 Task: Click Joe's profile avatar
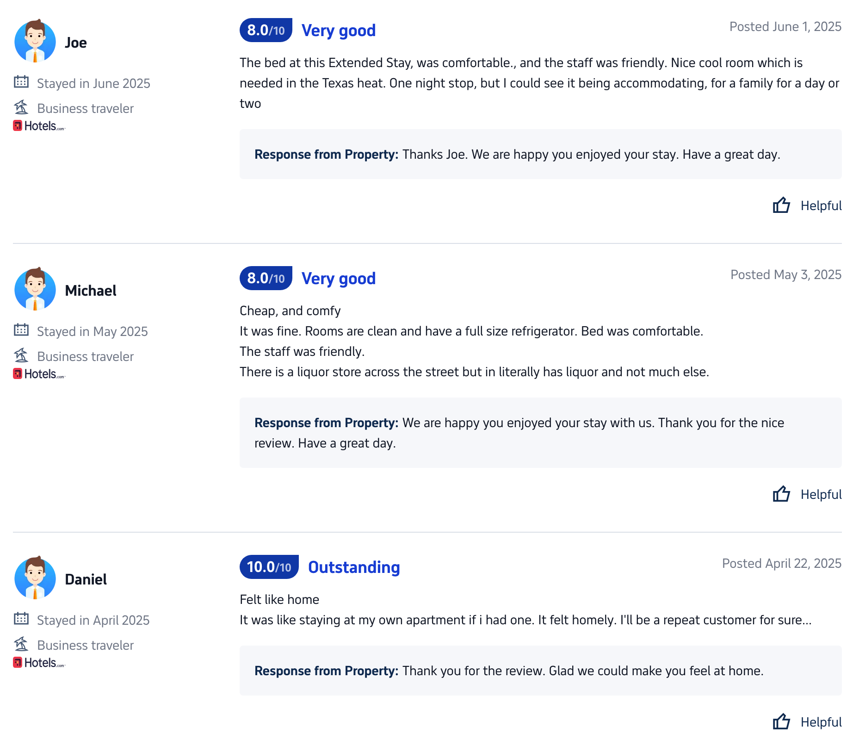click(x=35, y=41)
